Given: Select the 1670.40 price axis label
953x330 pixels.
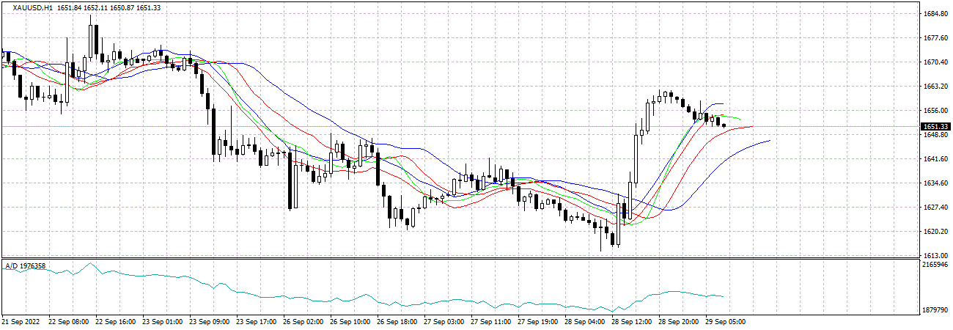Looking at the screenshot, I should coord(935,62).
